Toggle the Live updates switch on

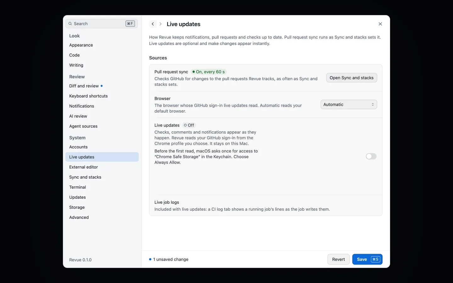point(371,156)
